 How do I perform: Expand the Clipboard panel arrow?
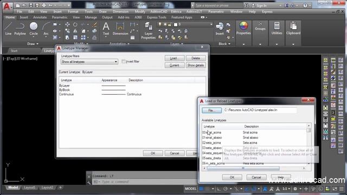pos(293,44)
